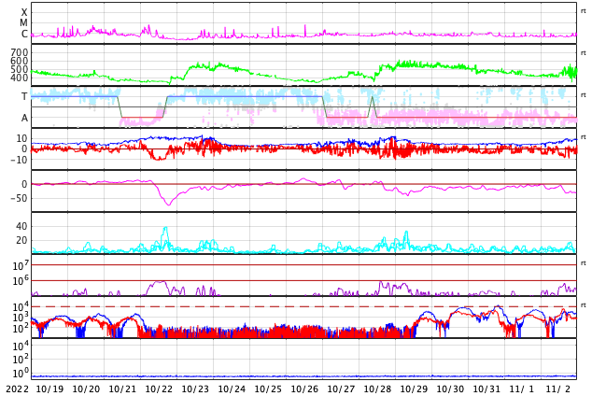This screenshot has width=592, height=396.
Task: Select the 10/20 date label
Action: tap(86, 389)
